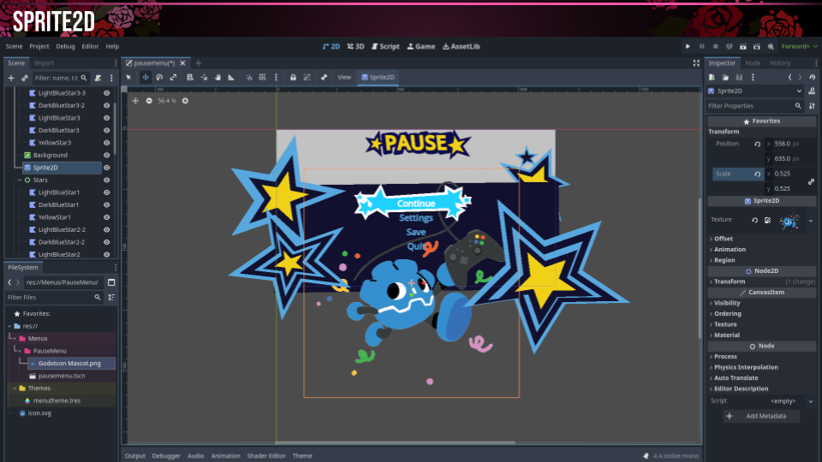Toggle distraction-free mode

pyautogui.click(x=696, y=62)
